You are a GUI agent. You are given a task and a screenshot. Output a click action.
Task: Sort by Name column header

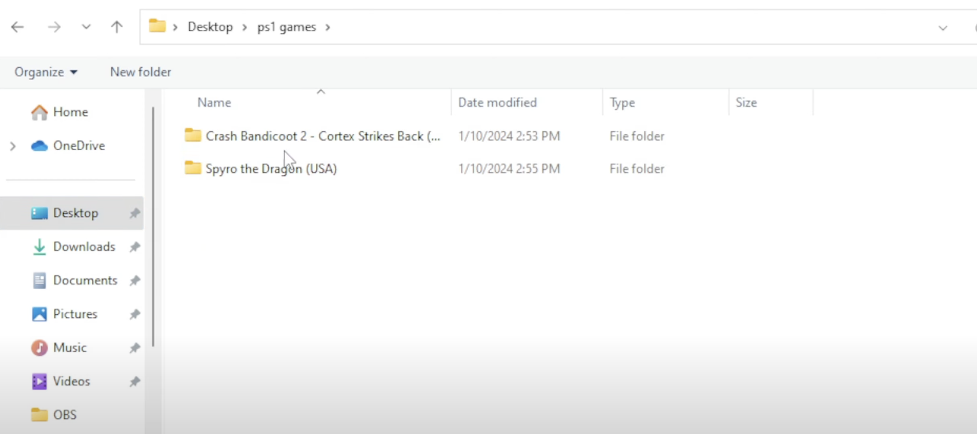tap(214, 102)
